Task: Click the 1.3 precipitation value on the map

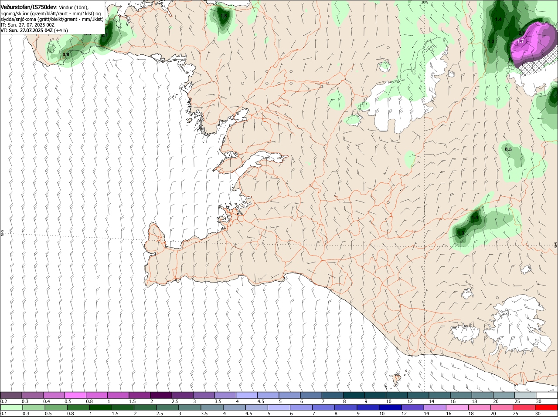Action: point(461,233)
